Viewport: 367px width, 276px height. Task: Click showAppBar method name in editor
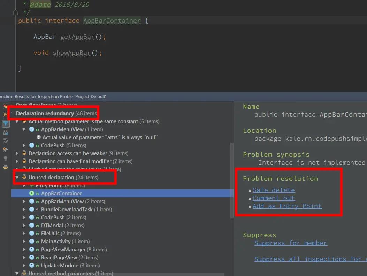pyautogui.click(x=71, y=53)
